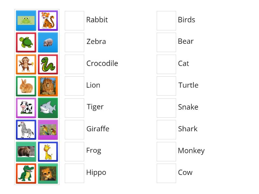Image resolution: width=259 pixels, height=194 pixels.
Task: Select the answer box beside Crocodile
Action: click(74, 64)
